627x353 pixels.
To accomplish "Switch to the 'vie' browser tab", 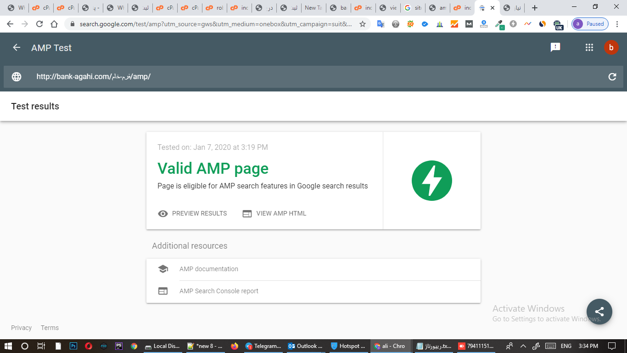I will click(x=388, y=8).
